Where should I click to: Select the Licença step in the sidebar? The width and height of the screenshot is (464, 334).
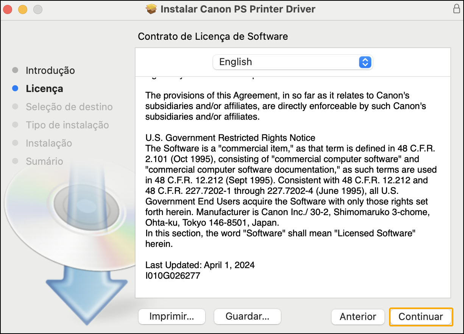(x=44, y=89)
